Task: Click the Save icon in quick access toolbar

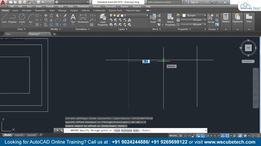Action: point(20,2)
